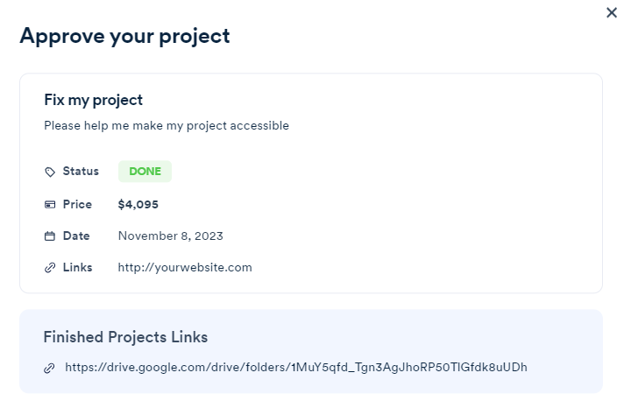The width and height of the screenshot is (624, 415).
Task: Click the chain icon beside Links
Action: click(x=50, y=268)
